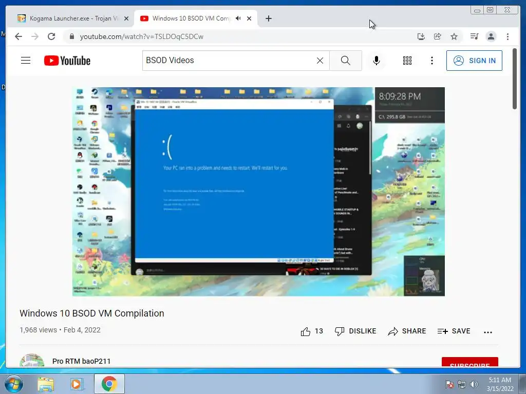Reload the YouTube page
This screenshot has height=394, width=526.
(51, 36)
